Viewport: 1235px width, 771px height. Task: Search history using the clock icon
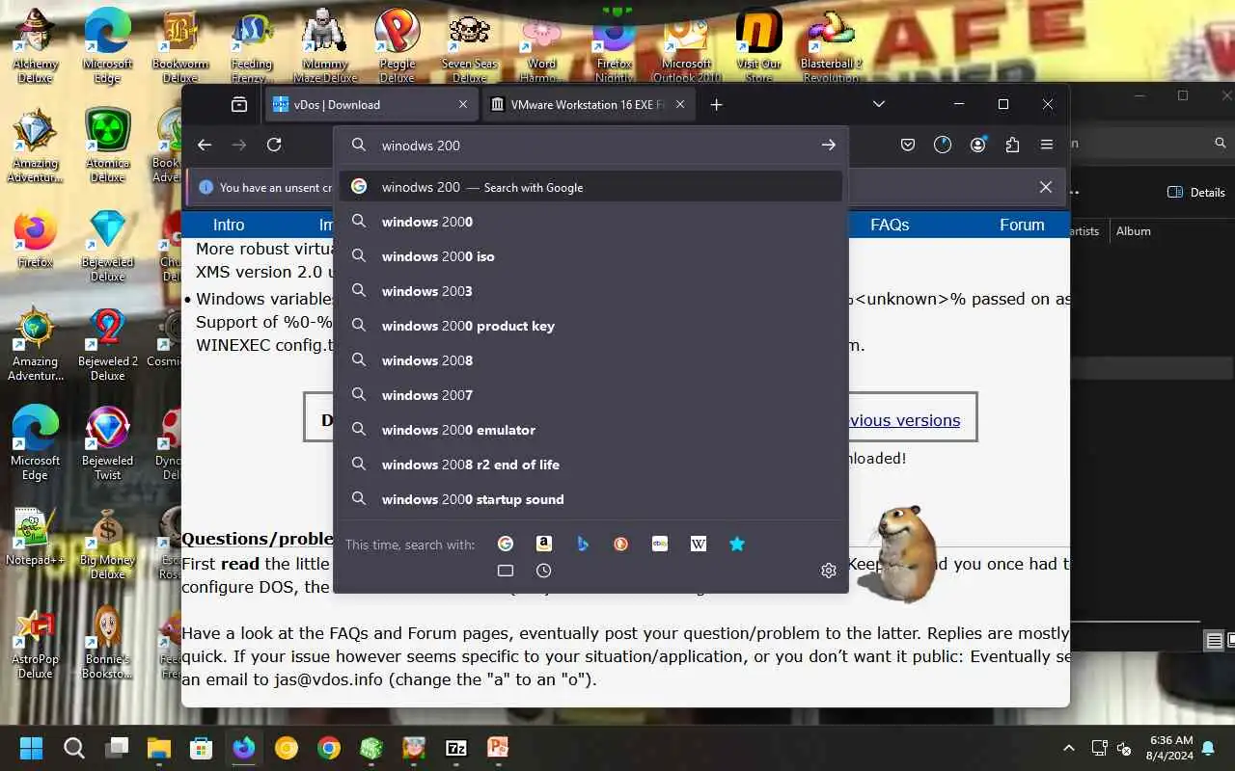click(544, 571)
